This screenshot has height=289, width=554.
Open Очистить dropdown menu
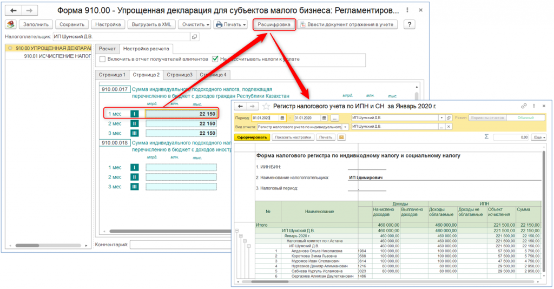pos(194,24)
